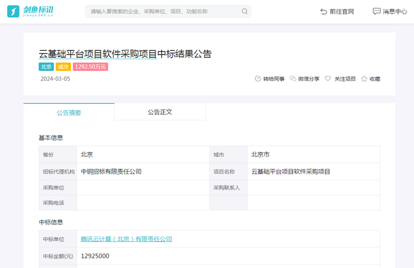Click the 城市 value 北京市 cell
Viewport: 414px width, 268px height.
[x=313, y=155]
